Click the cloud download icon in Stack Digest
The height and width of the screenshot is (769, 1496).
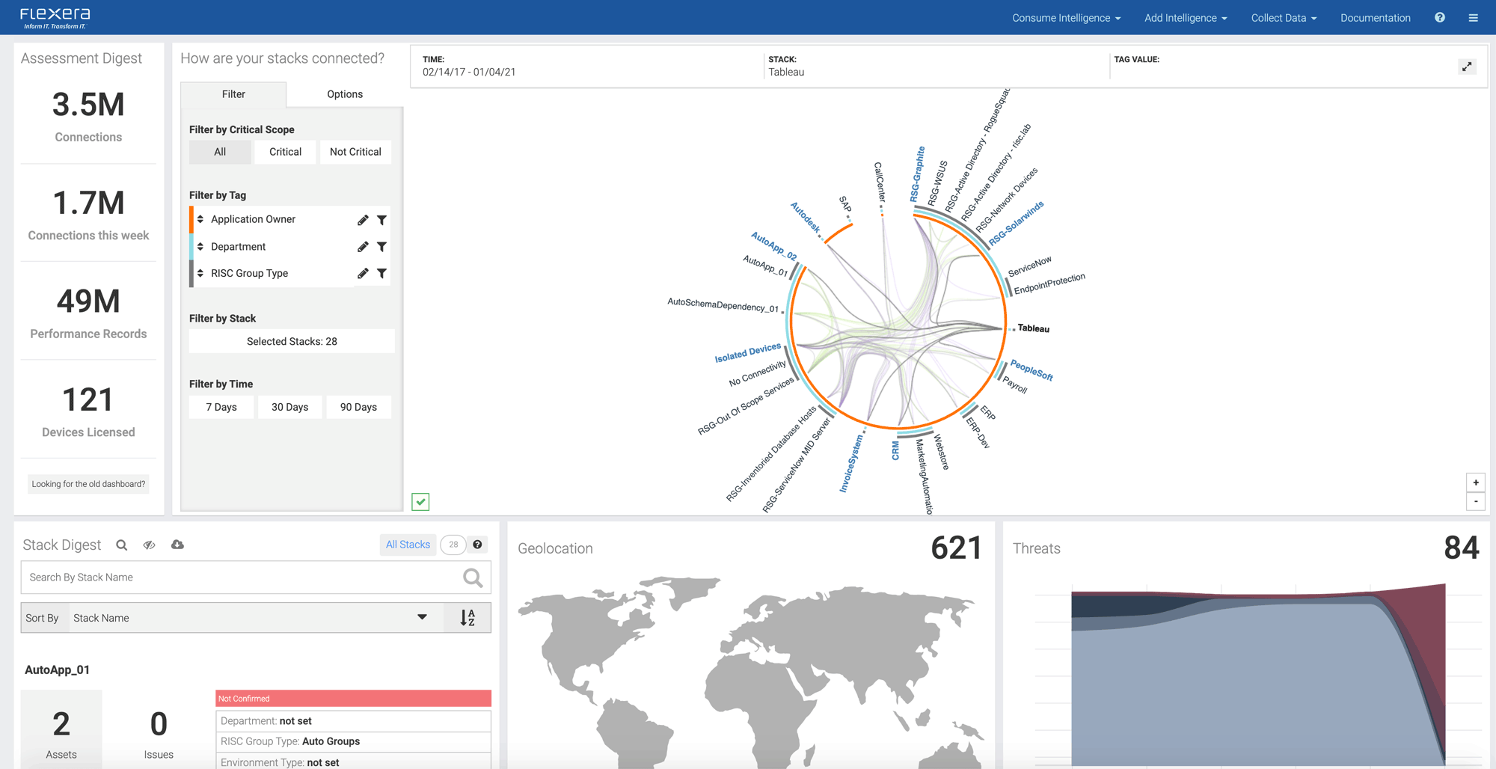click(177, 545)
